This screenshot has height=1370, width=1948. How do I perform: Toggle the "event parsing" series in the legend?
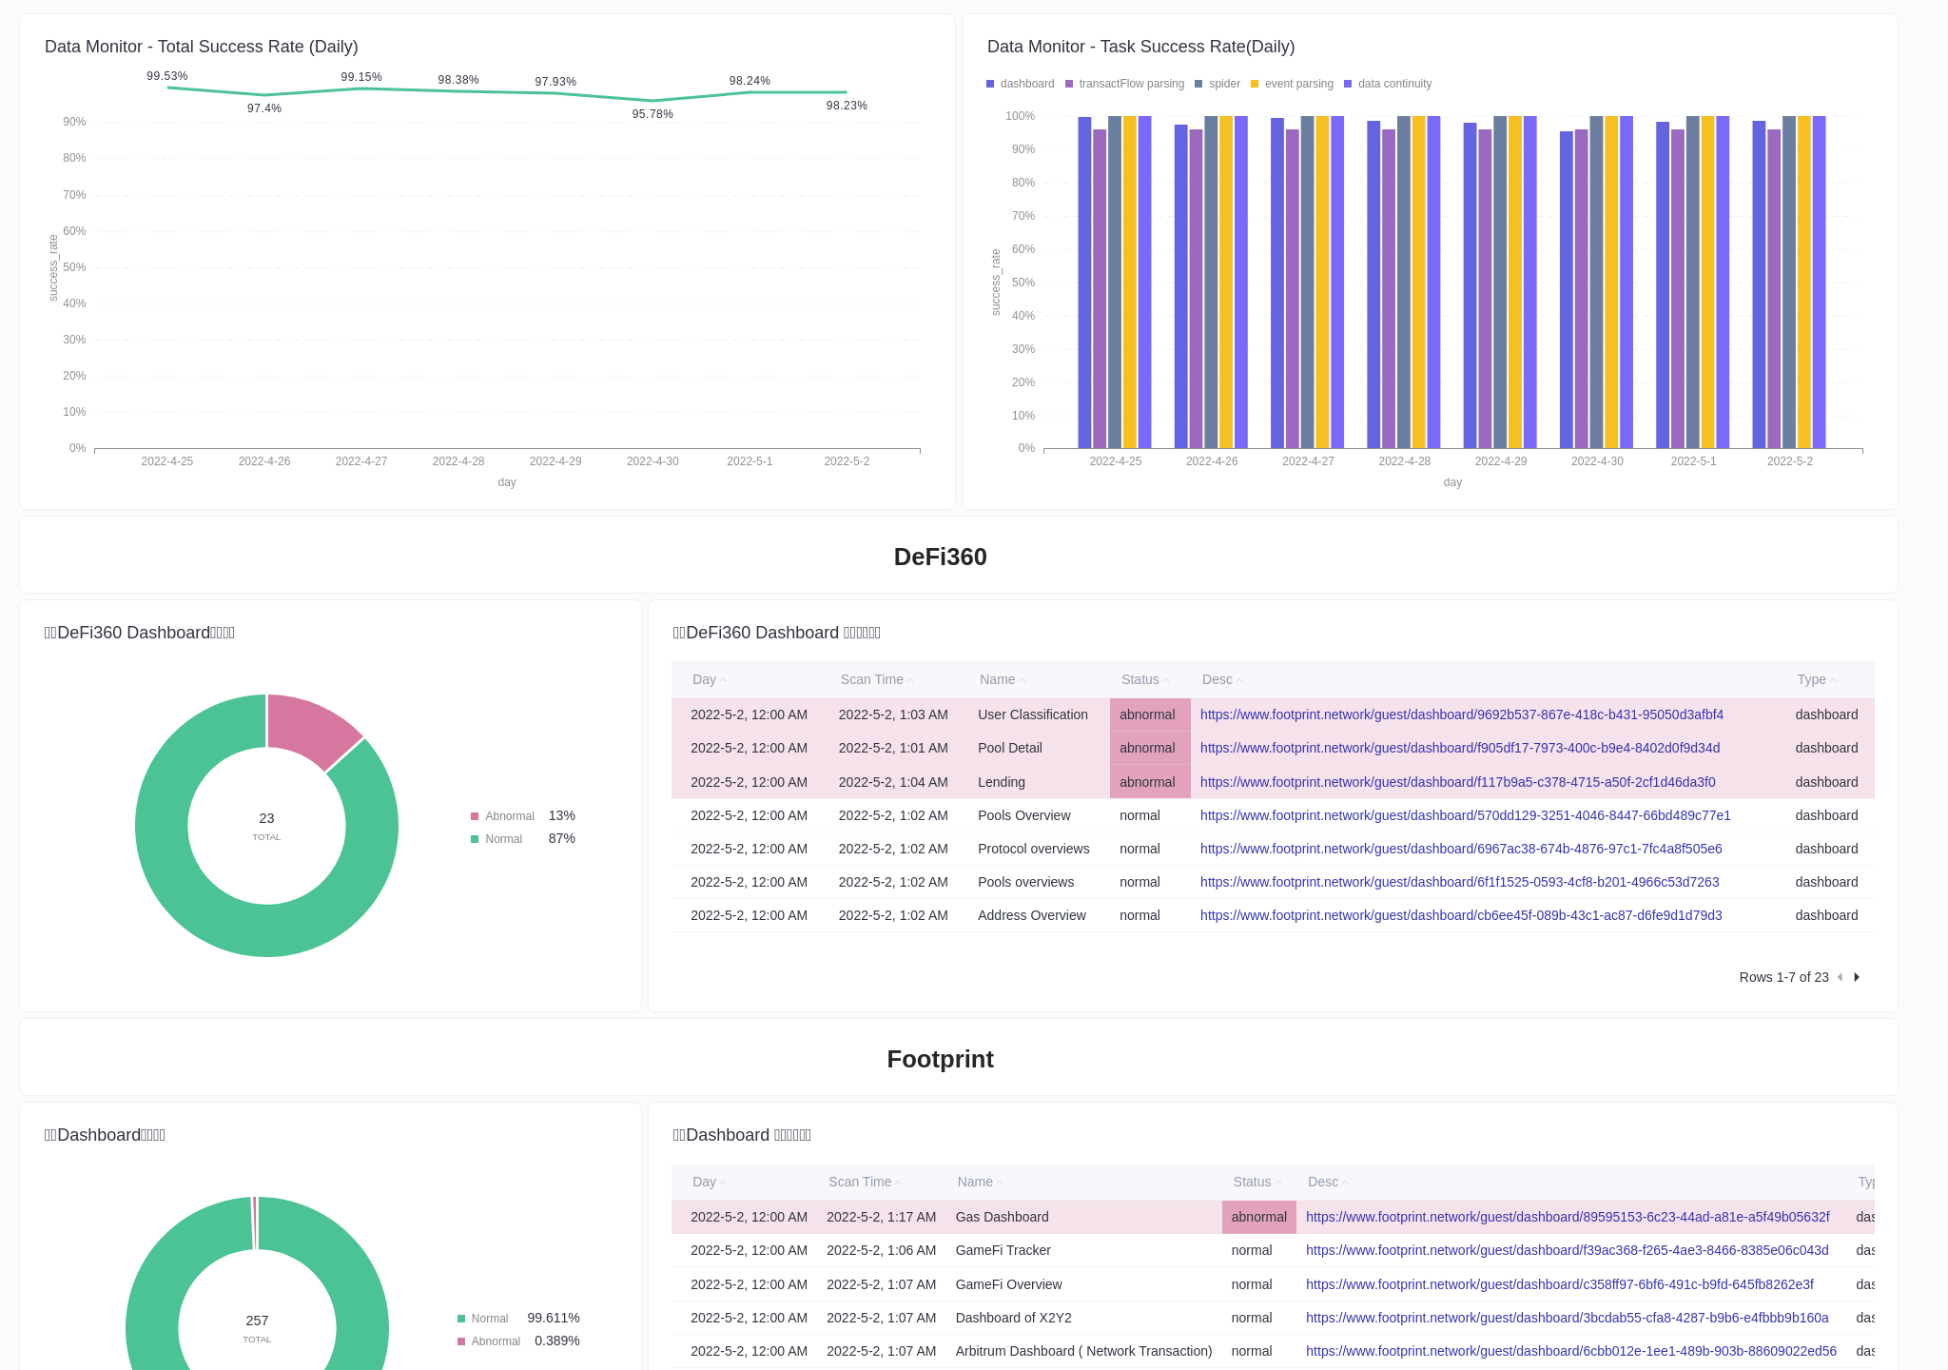pyautogui.click(x=1256, y=84)
